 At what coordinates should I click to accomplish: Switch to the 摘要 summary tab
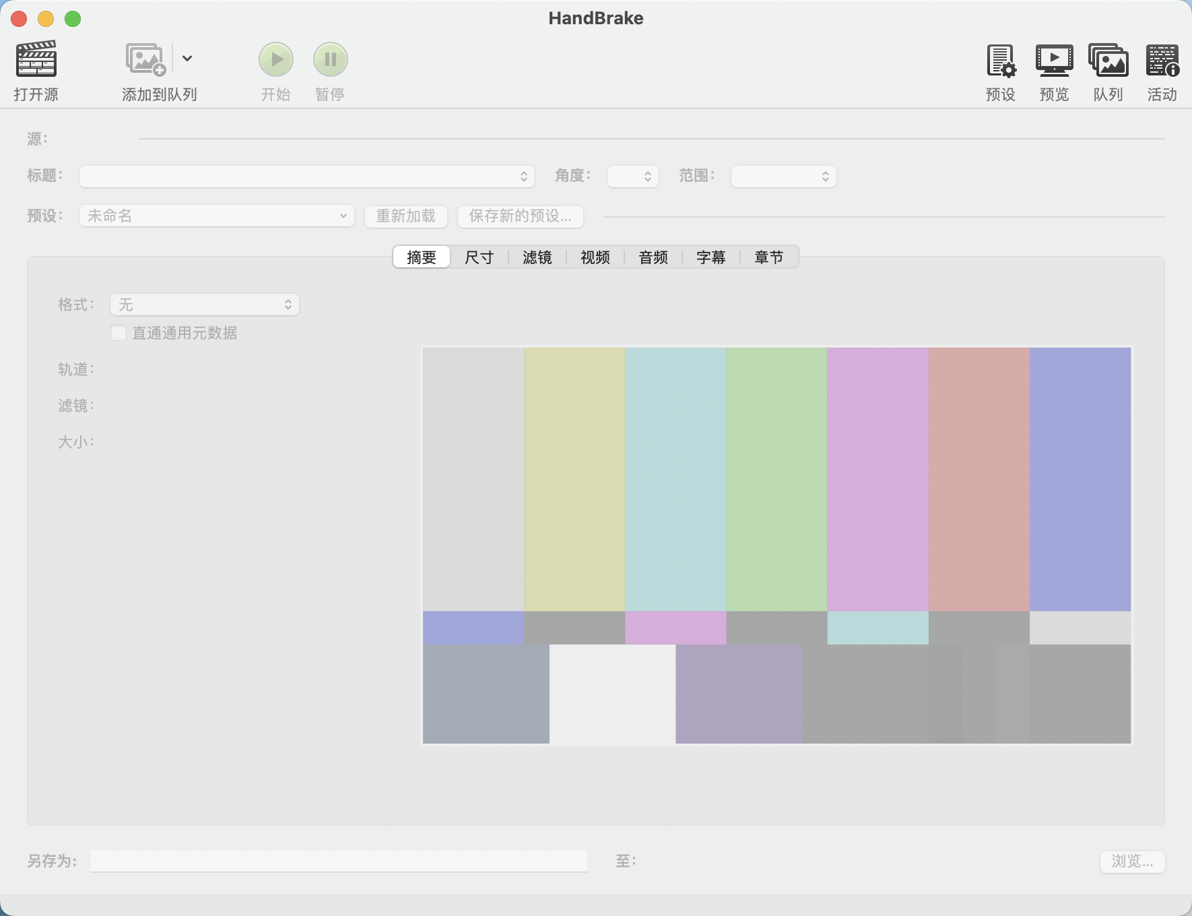422,257
